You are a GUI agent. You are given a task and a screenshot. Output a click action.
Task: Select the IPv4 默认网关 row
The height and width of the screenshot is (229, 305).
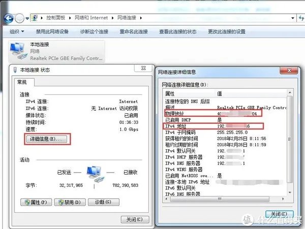point(225,151)
